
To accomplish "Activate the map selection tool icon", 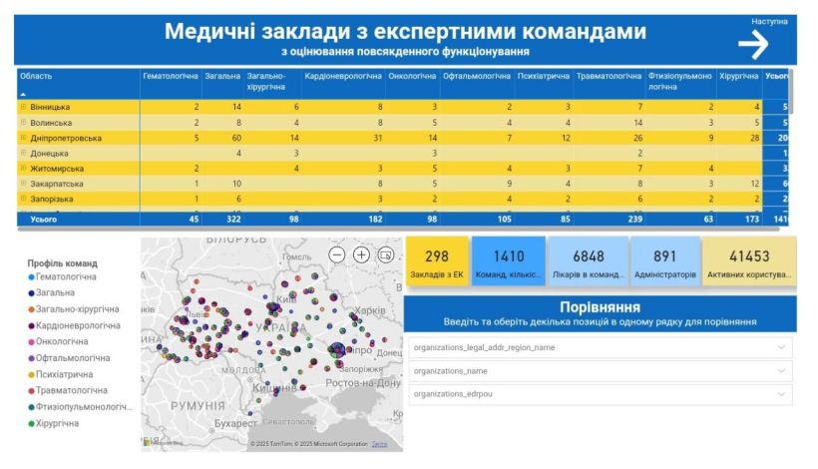I will (x=386, y=255).
